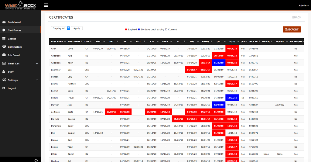311x162 pixels.
Task: Open the hamburger menu icon
Action: pyautogui.click(x=46, y=5)
